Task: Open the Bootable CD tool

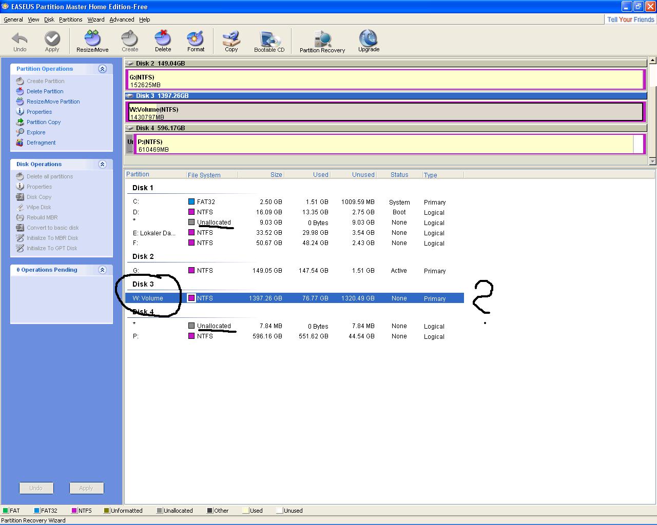Action: tap(269, 42)
